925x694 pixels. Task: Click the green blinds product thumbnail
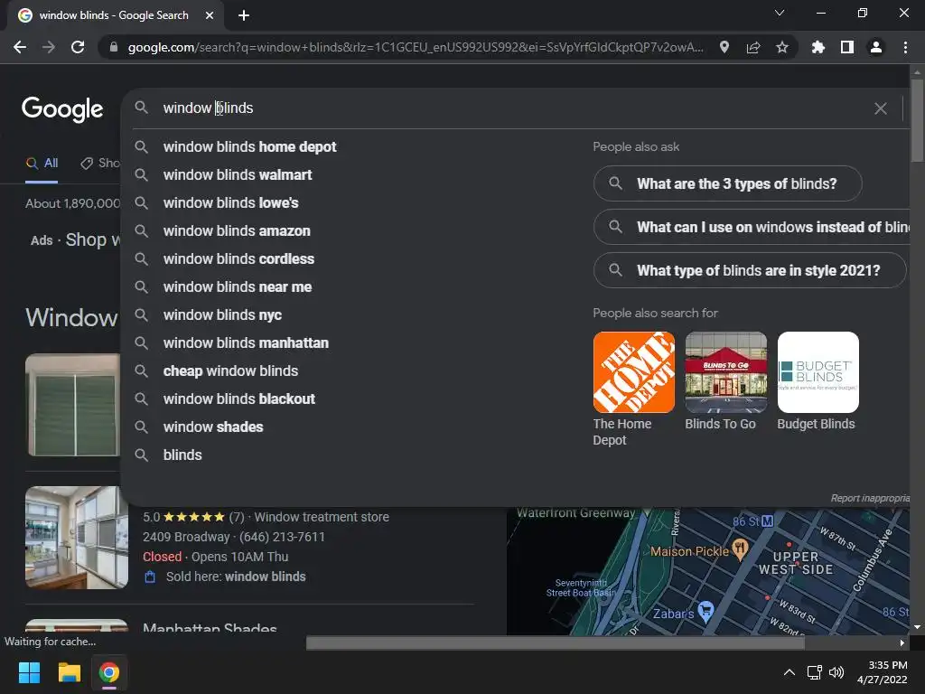pyautogui.click(x=74, y=405)
